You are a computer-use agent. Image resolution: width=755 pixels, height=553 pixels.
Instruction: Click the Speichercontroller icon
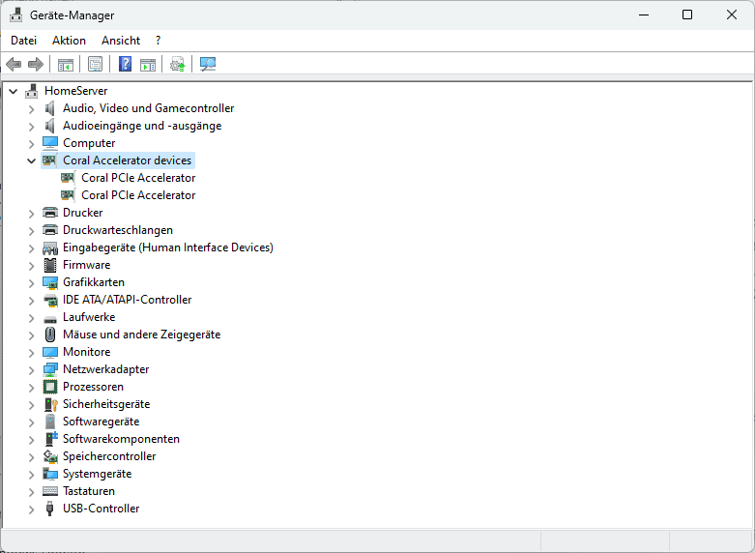[x=50, y=456]
